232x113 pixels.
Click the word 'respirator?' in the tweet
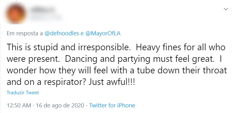tap(65, 82)
